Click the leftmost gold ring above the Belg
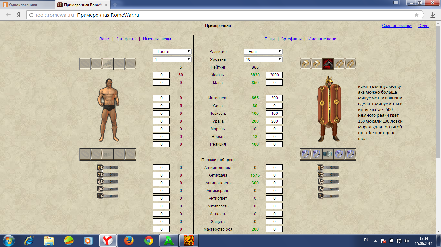This screenshot has height=247, width=441. click(305, 64)
